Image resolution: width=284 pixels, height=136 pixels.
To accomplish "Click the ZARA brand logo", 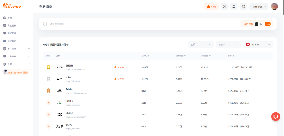I will pyautogui.click(x=60, y=127).
